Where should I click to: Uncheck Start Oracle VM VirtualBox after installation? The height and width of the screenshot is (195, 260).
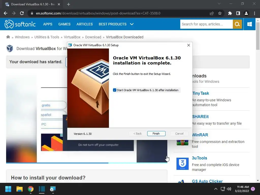[x=115, y=90]
